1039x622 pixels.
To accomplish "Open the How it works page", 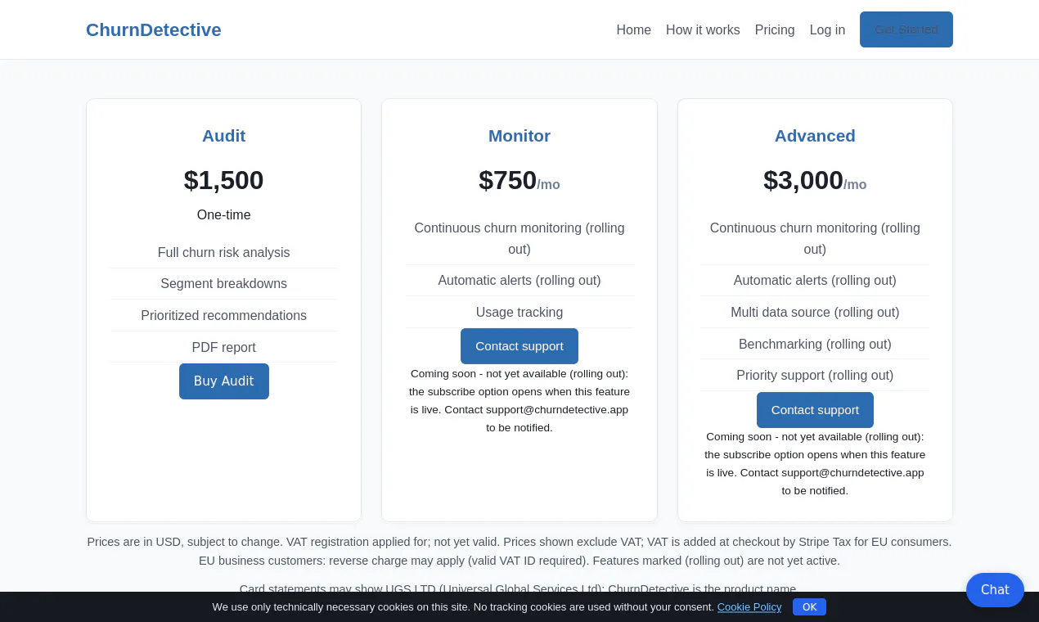I will (703, 29).
